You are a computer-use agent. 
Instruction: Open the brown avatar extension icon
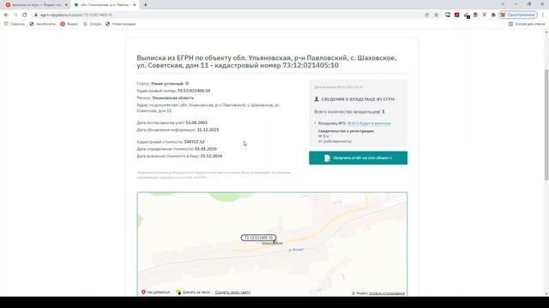[475, 15]
